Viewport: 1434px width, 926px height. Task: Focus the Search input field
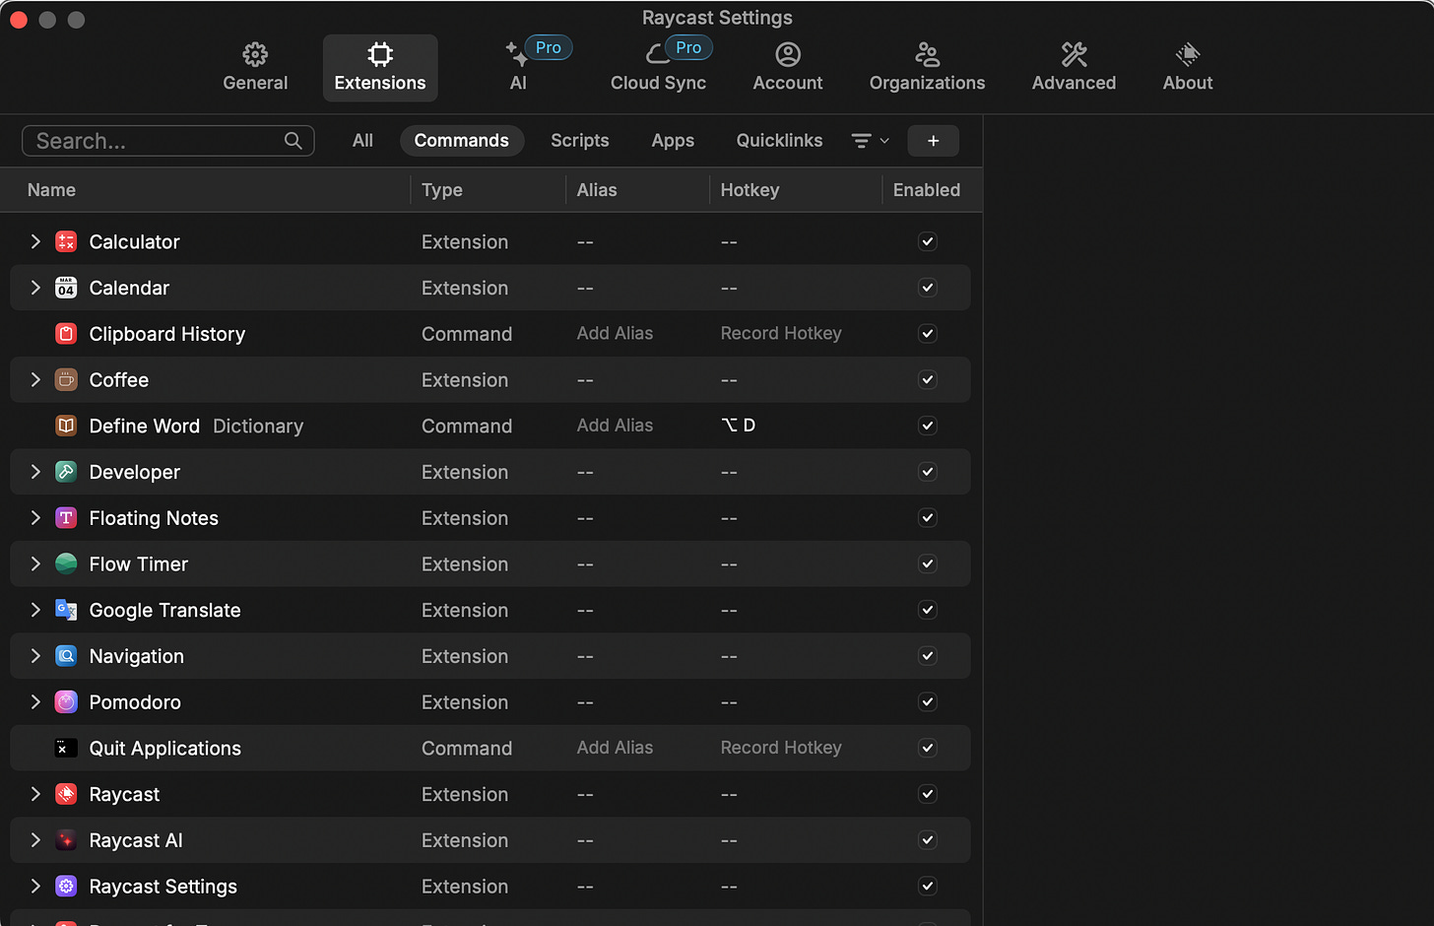click(x=168, y=141)
